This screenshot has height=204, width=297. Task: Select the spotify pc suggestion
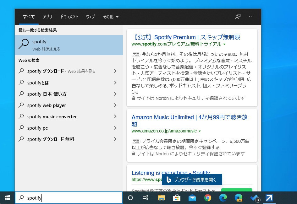(x=69, y=128)
